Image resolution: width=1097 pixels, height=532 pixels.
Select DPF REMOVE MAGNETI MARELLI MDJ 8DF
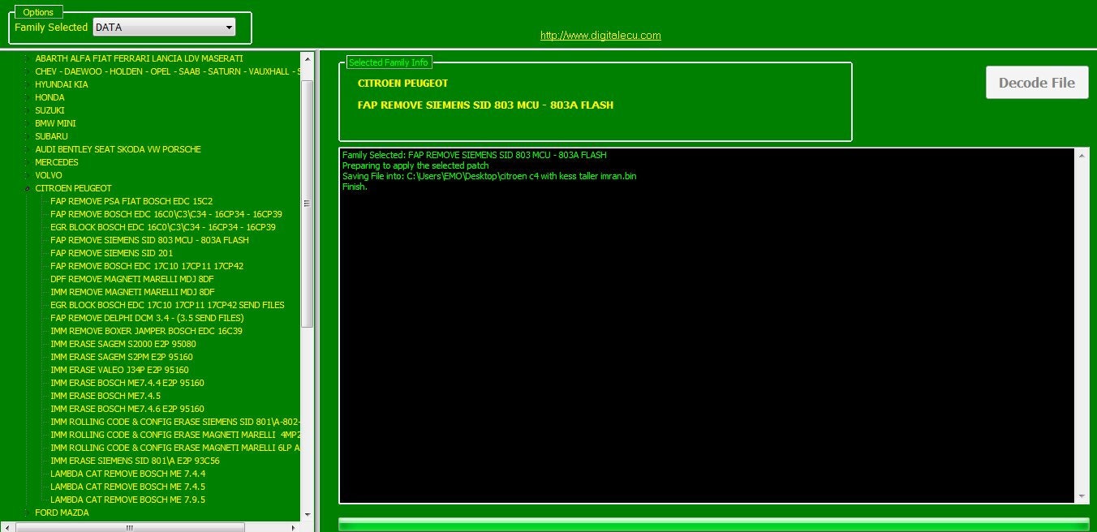(133, 279)
